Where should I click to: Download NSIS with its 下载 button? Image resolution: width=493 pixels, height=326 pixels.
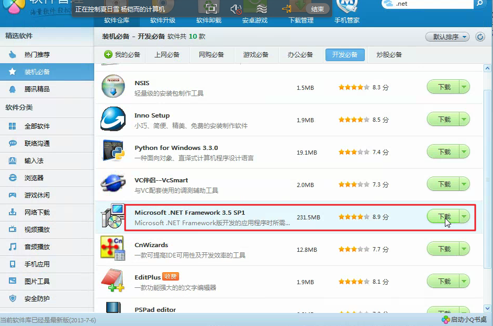coord(443,87)
